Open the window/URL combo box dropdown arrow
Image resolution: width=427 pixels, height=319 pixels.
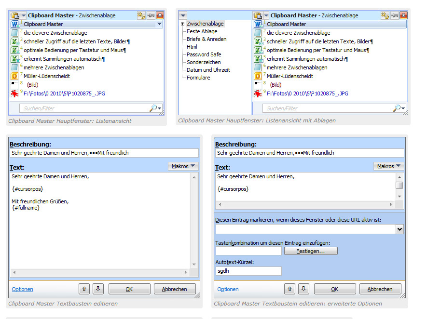coord(399,229)
